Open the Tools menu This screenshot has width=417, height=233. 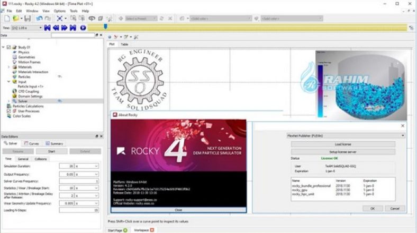tap(73, 11)
